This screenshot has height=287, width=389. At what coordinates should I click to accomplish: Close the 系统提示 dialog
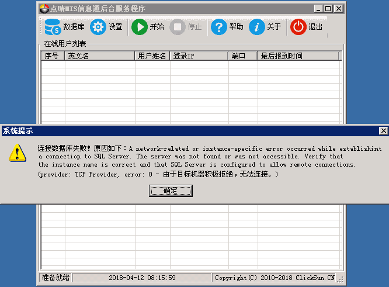coord(383,131)
